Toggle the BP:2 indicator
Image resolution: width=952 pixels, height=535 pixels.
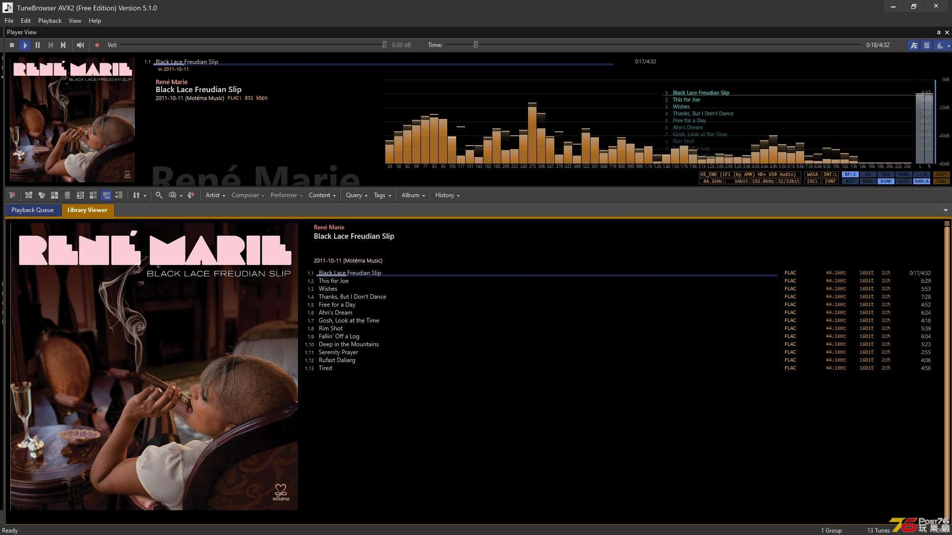tap(850, 174)
